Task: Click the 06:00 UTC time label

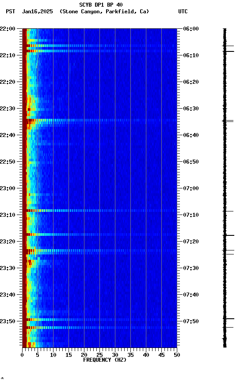Action: click(191, 29)
